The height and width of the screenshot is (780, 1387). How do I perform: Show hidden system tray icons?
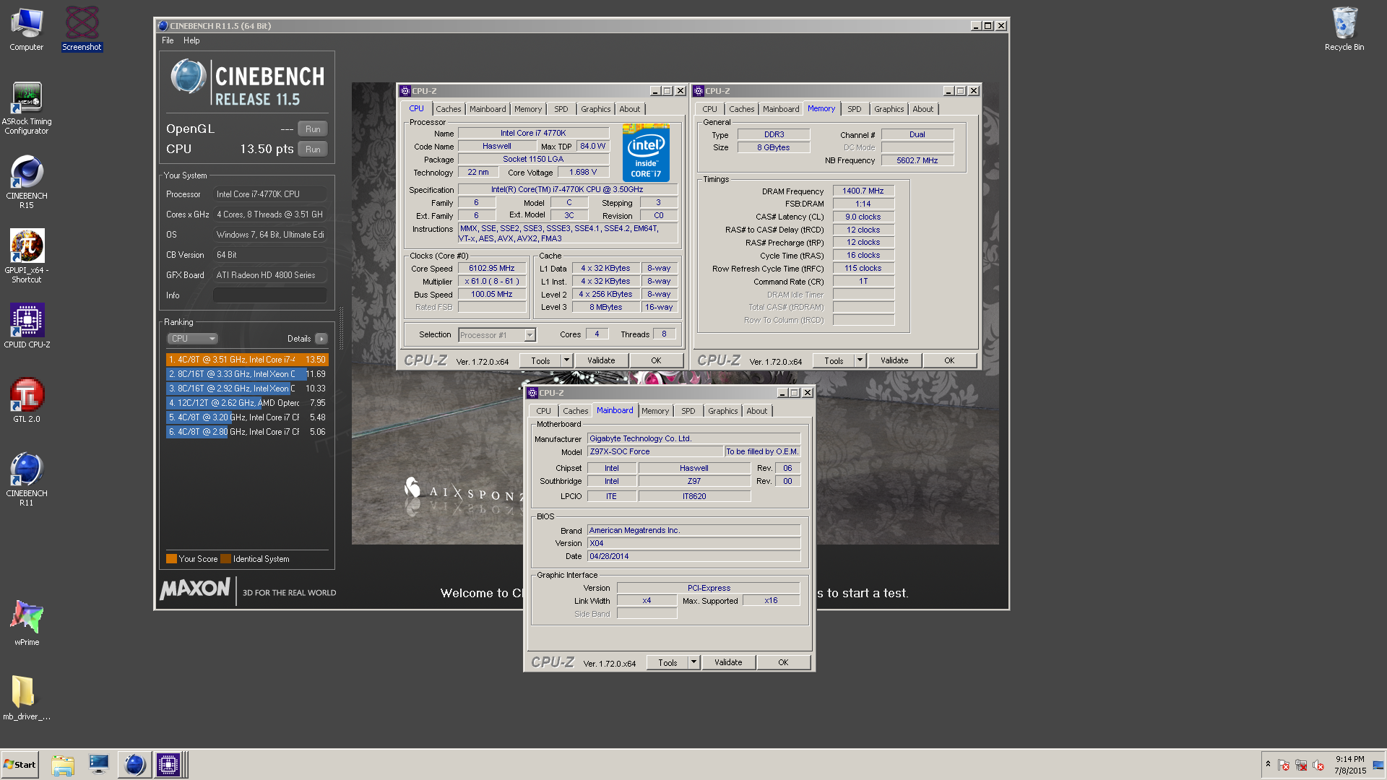point(1268,764)
